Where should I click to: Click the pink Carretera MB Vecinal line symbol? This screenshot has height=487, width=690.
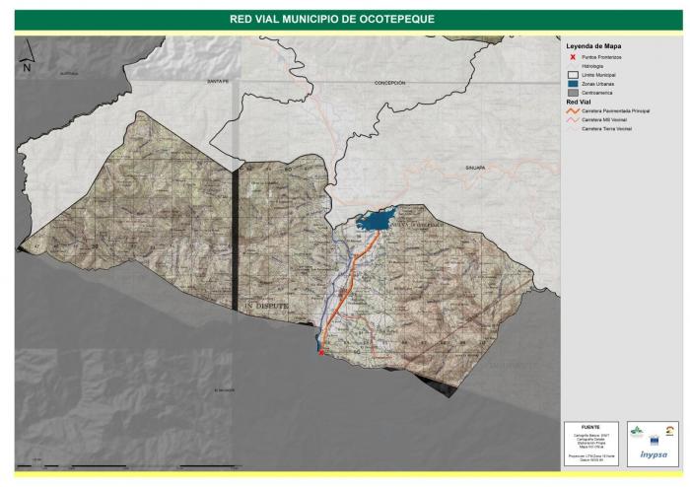(x=571, y=120)
